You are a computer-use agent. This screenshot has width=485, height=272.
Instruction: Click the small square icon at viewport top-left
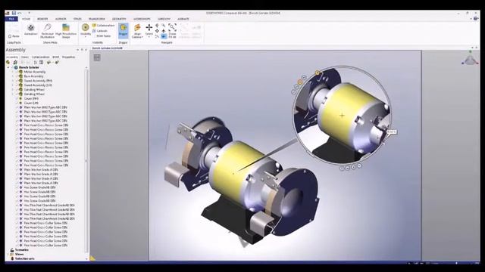tap(97, 57)
